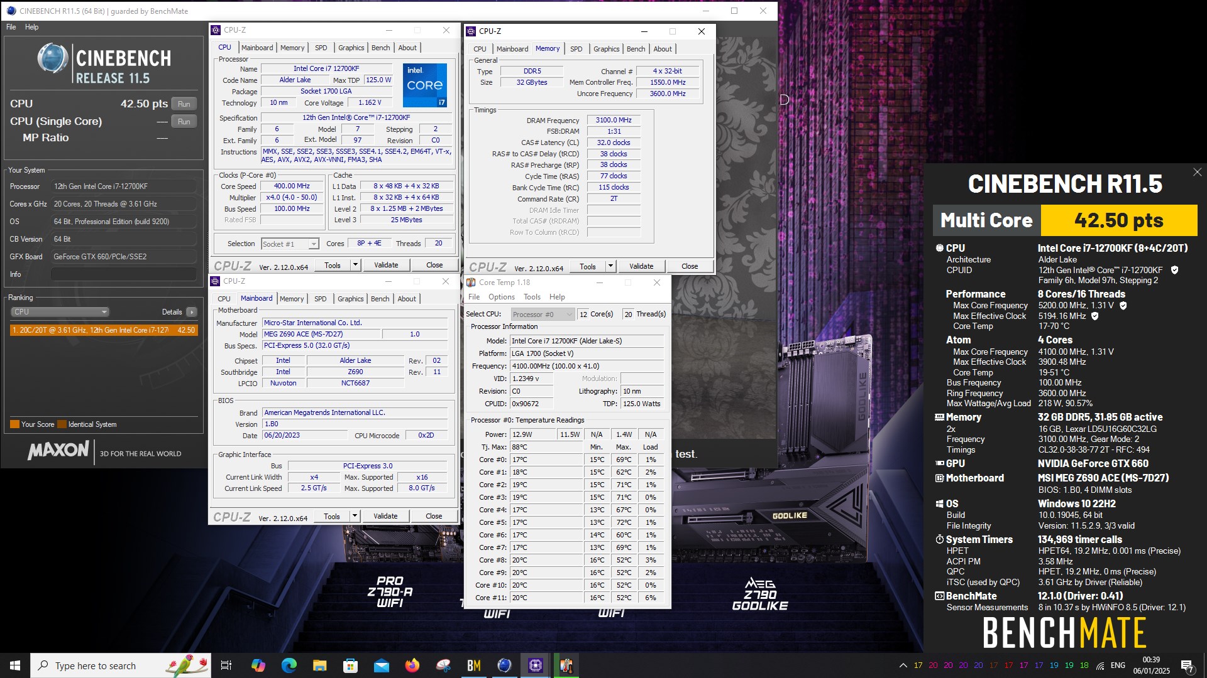
Task: Click the Cinebench title bar icon
Action: click(x=11, y=11)
